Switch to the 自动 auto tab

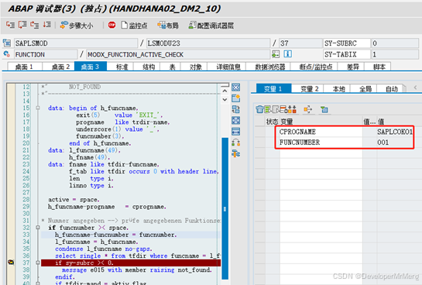click(x=391, y=88)
